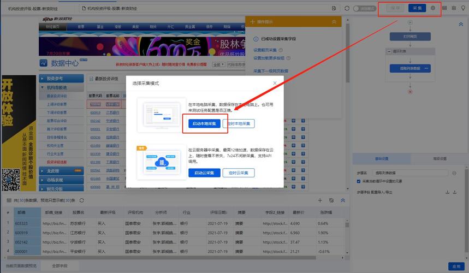Click the import field configuration icon
Viewport: 469px width, 273px height.
click(x=448, y=192)
